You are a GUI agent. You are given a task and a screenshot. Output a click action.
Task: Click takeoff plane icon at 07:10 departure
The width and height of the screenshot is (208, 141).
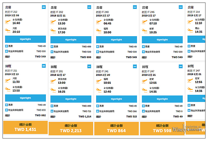click(145, 22)
